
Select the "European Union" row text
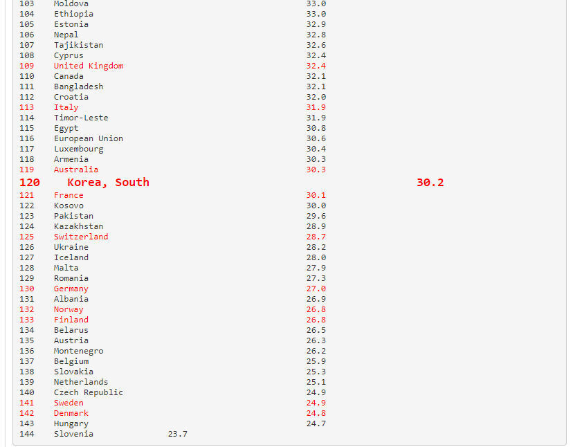(89, 138)
